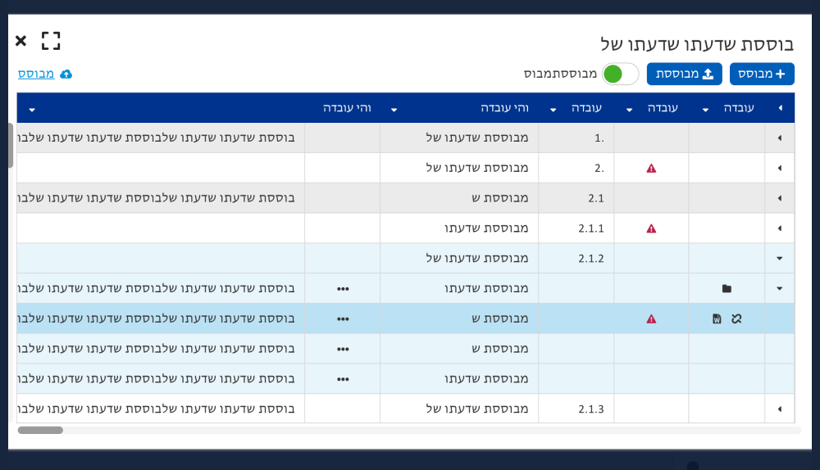
Task: Click the folder icon in the table
Action: [727, 289]
